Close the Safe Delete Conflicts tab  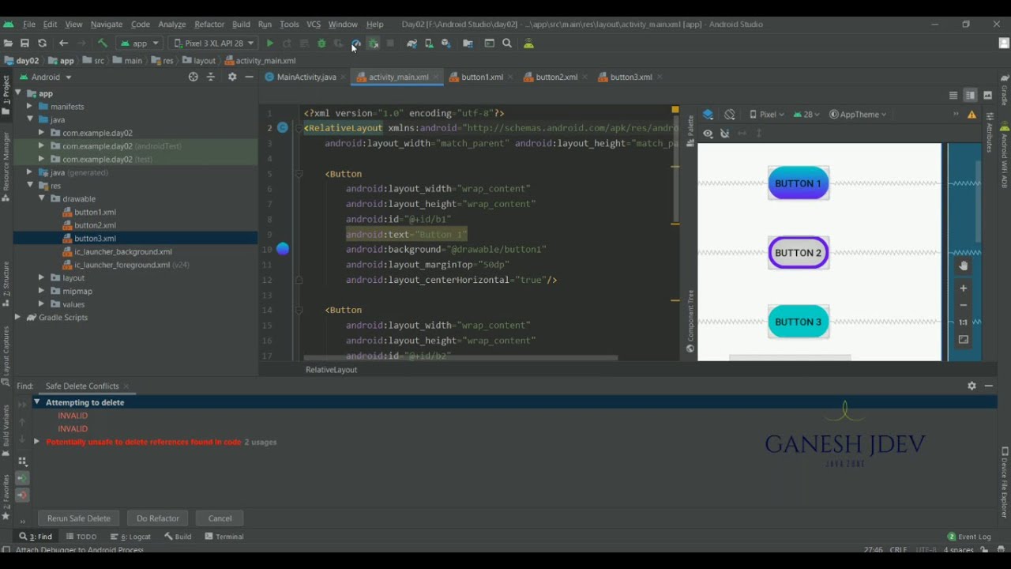tap(126, 386)
